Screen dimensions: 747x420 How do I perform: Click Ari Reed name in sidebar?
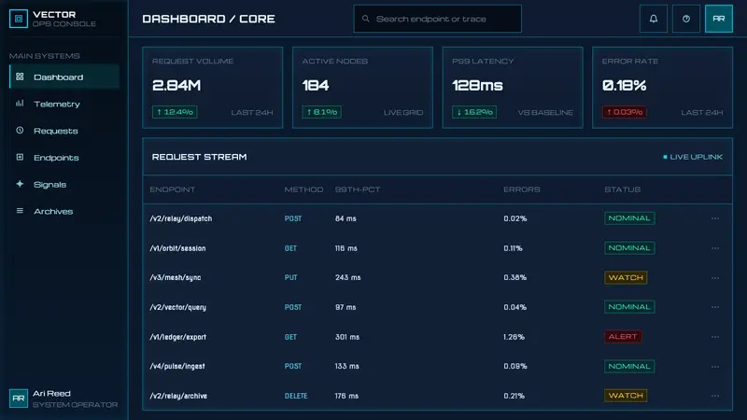tap(51, 393)
